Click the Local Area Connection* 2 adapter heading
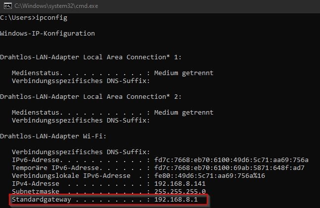This screenshot has height=208, width=320. pyautogui.click(x=91, y=96)
